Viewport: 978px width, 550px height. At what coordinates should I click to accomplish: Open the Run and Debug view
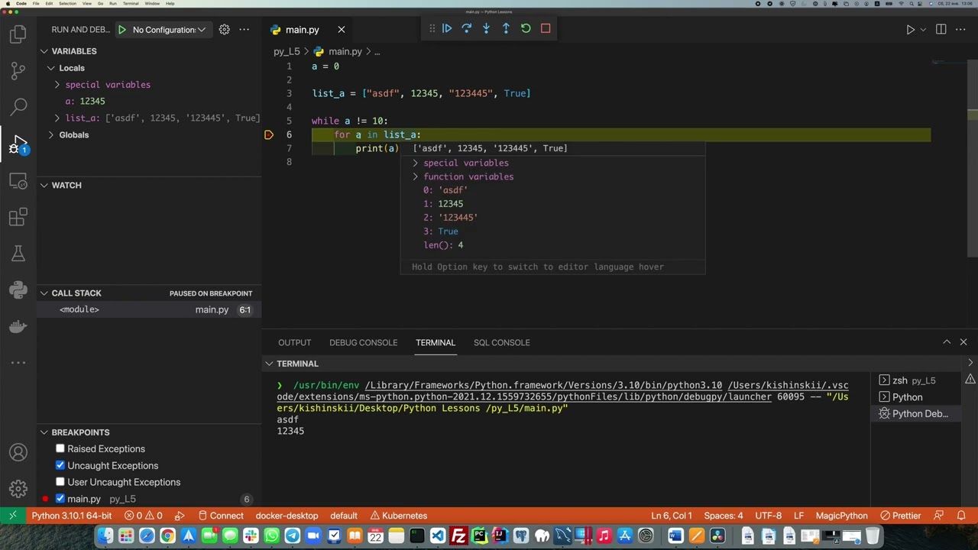(18, 144)
